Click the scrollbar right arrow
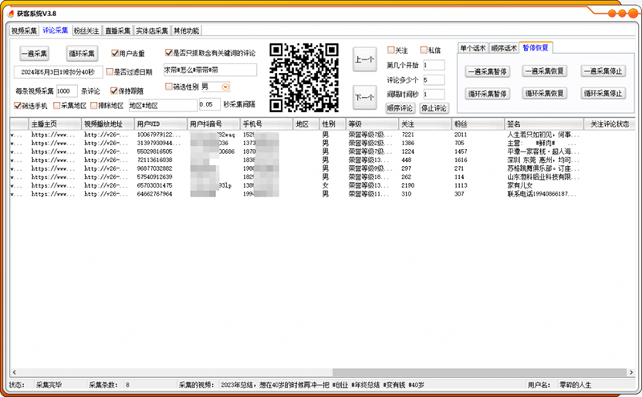Screen dimensions: 642x397 (631, 372)
